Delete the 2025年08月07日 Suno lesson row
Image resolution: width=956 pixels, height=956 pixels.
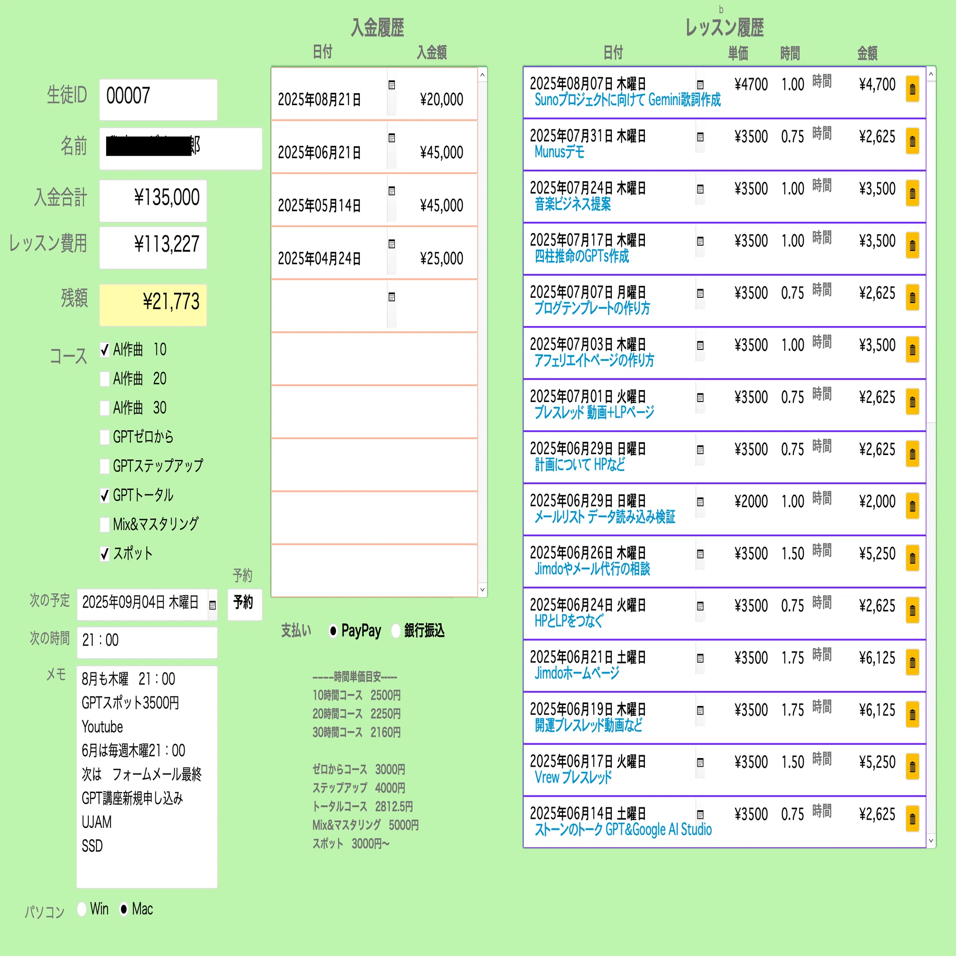click(x=912, y=89)
